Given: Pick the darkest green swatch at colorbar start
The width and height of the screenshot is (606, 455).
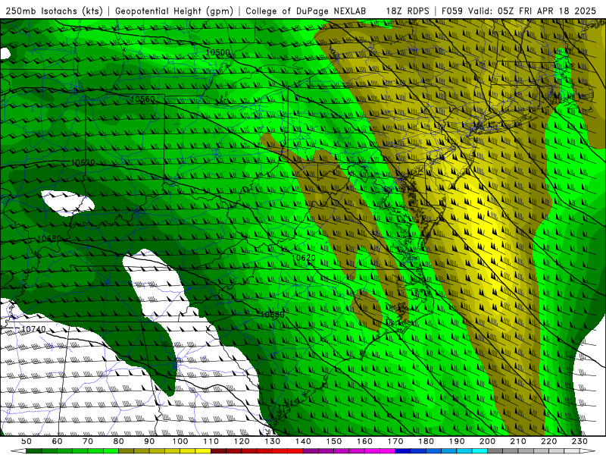Looking at the screenshot, I should point(33,451).
